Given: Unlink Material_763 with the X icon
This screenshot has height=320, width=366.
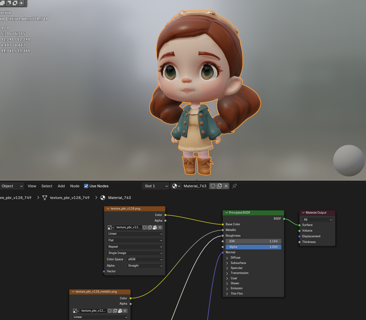Looking at the screenshot, I should tap(226, 186).
